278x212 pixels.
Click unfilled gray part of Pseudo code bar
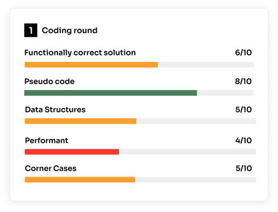point(225,93)
